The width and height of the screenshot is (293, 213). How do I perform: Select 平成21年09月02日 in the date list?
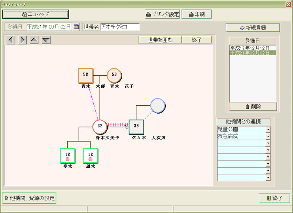pos(253,53)
